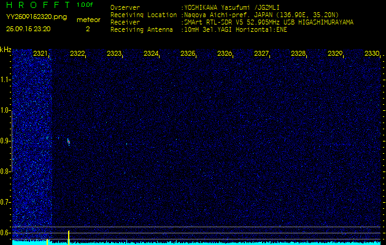Click the 2321 time marker
Screen dimensions: 386x245
click(x=41, y=54)
